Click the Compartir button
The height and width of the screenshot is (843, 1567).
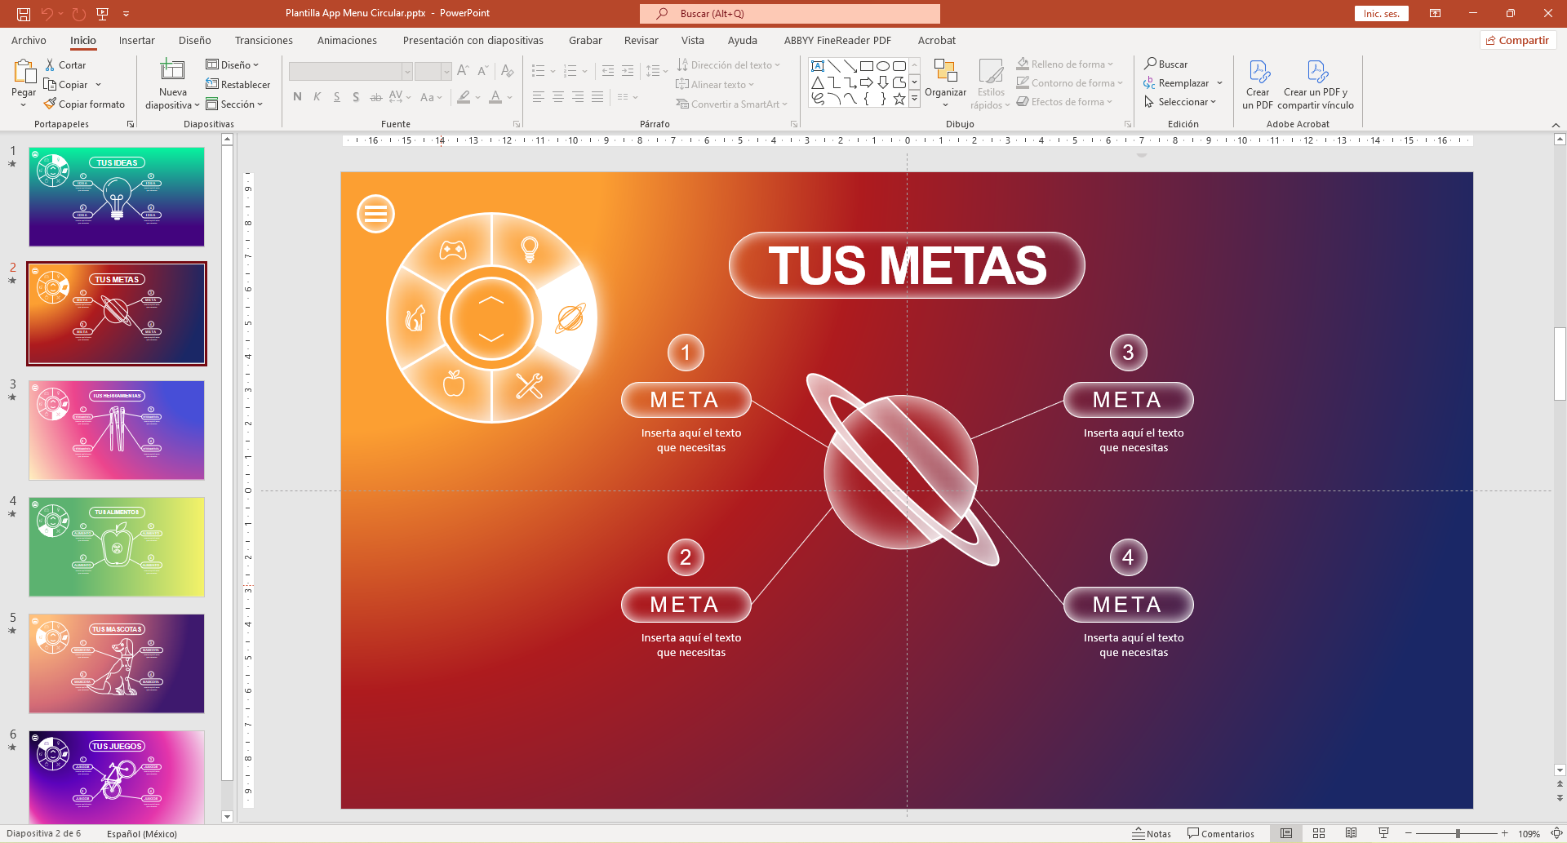click(x=1517, y=40)
